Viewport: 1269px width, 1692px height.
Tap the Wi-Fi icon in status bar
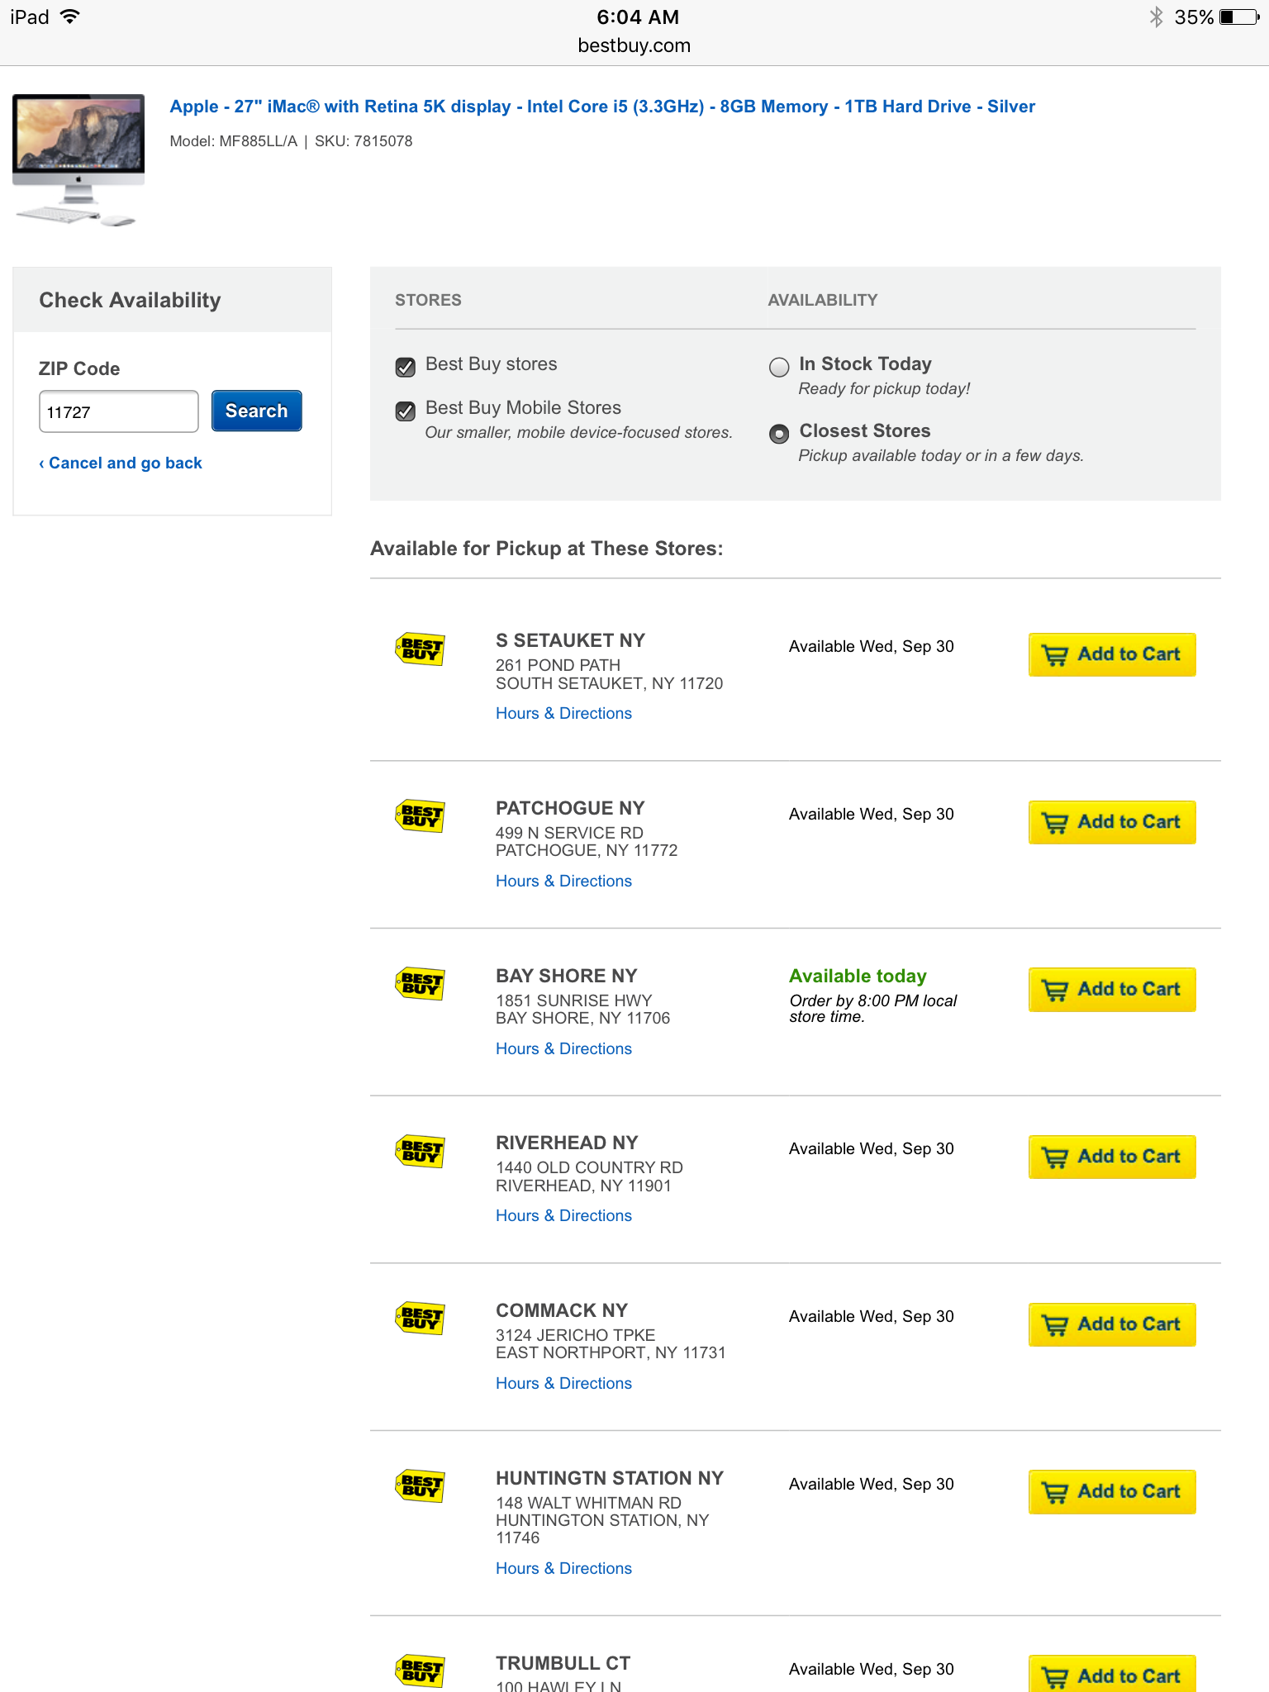(70, 17)
